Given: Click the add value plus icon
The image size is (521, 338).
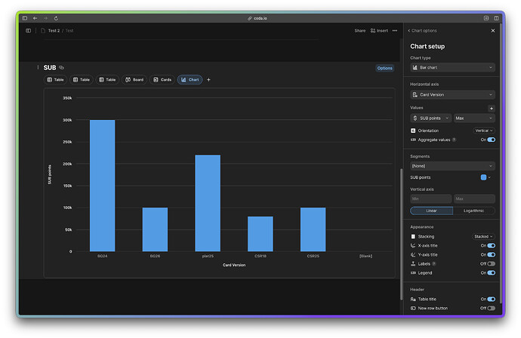Looking at the screenshot, I should (x=492, y=109).
